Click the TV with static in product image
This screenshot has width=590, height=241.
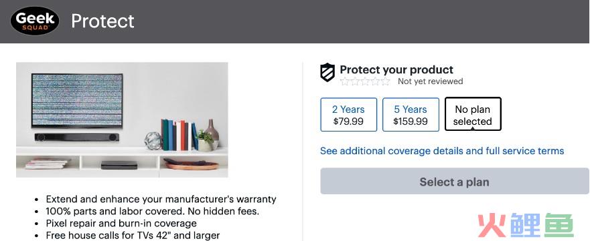point(77,100)
